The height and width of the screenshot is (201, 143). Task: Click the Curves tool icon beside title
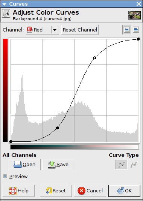point(6,13)
